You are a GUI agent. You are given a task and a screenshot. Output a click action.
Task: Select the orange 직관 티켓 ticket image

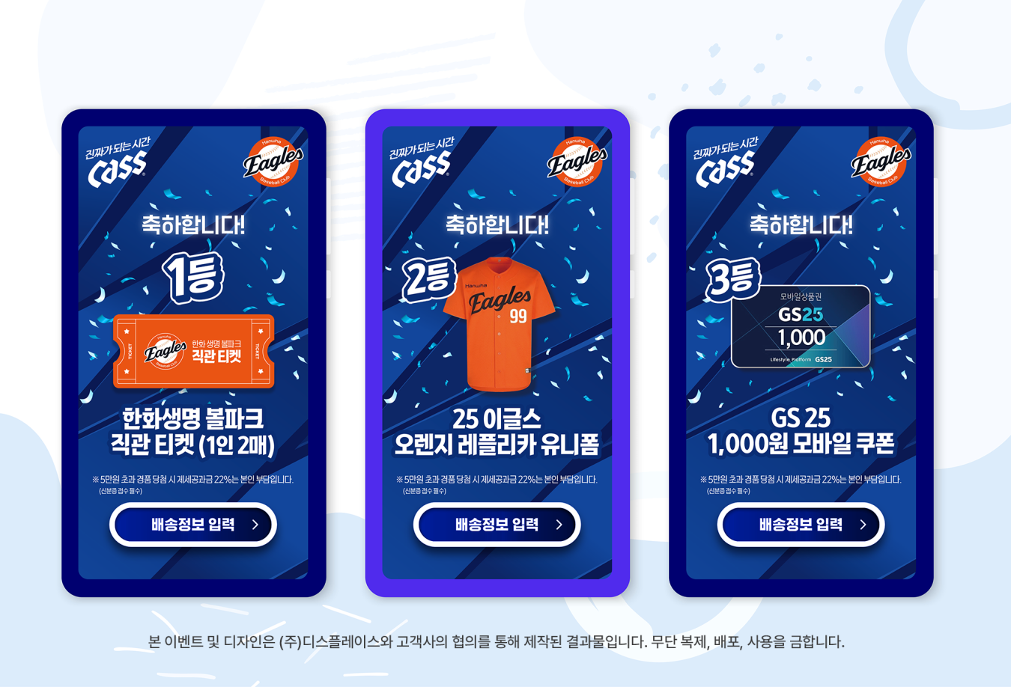coord(193,351)
